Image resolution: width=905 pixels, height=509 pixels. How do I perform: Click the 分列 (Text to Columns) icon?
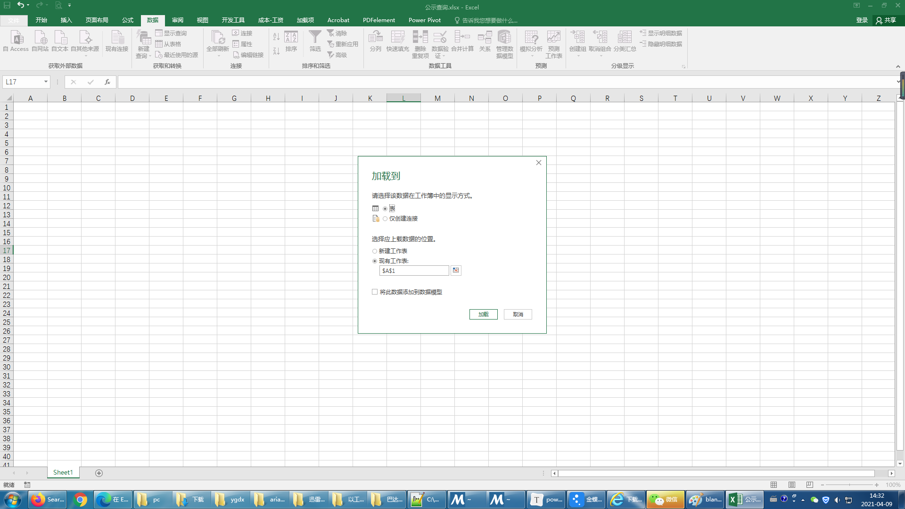375,38
